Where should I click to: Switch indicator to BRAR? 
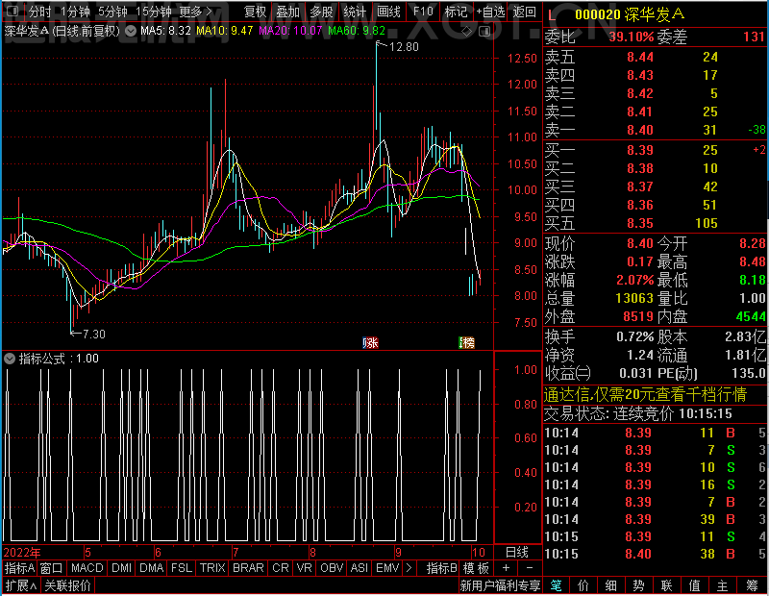pyautogui.click(x=248, y=568)
